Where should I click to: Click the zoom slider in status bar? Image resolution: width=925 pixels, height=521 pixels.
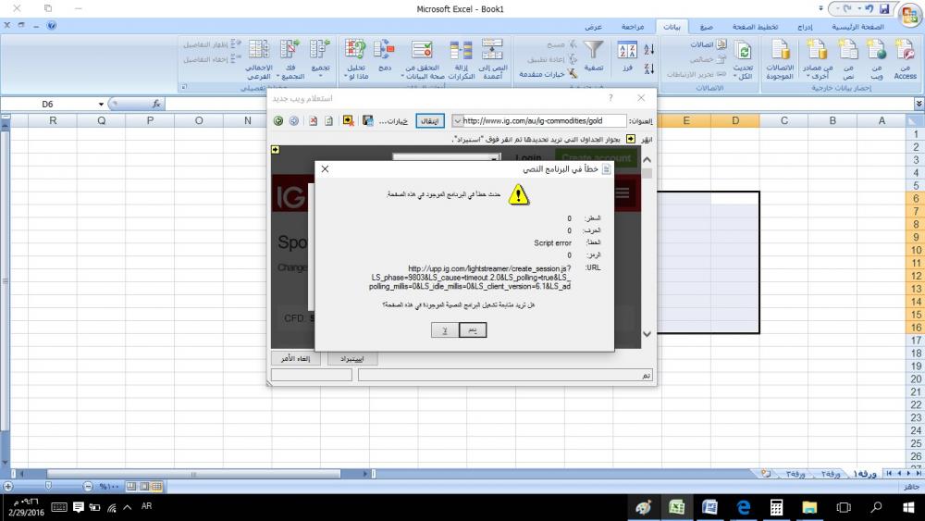(x=49, y=486)
